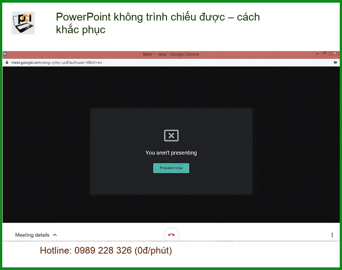The image size is (342, 270).
Task: Click the Hotline 0989 228 326 text
Action: [x=106, y=251]
